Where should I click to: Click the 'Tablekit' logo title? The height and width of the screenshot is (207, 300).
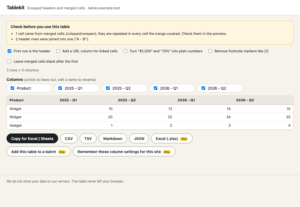16,8
